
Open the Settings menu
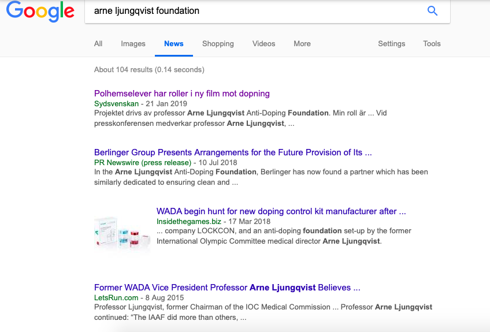click(x=391, y=44)
